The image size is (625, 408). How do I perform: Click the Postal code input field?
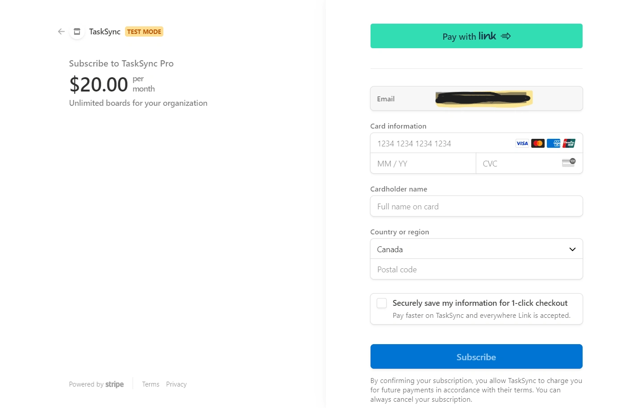point(476,269)
